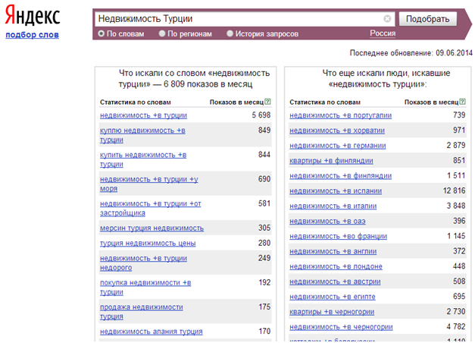475x343 pixels.
Task: Open link недвижимость +в хорватии
Action: coord(337,131)
